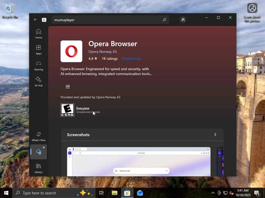
Task: Open Library in Store sidebar
Action: (39, 169)
